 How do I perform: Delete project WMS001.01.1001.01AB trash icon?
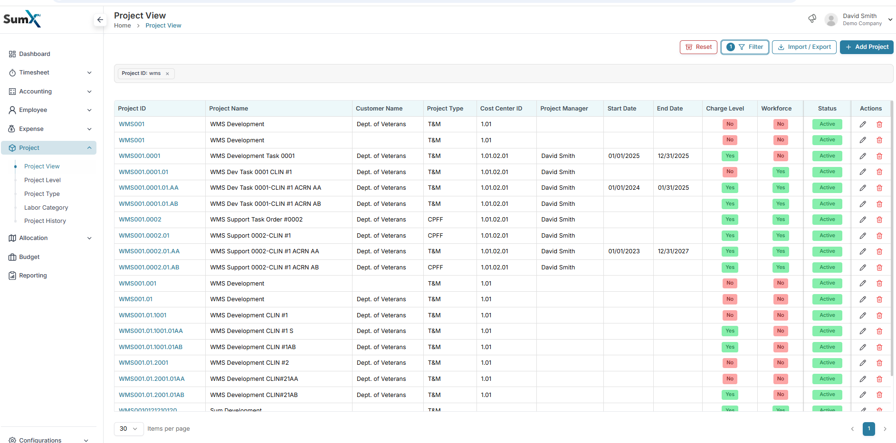[879, 347]
